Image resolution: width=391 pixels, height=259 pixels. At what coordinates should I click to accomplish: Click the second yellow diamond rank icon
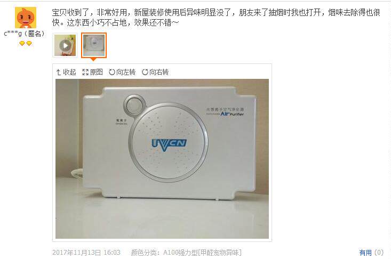[x=29, y=44]
